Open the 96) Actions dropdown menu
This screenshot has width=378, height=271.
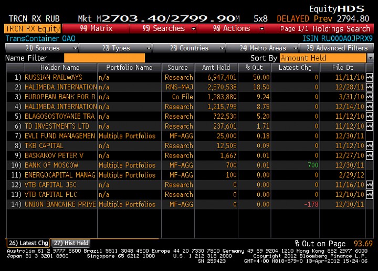[x=262, y=29]
